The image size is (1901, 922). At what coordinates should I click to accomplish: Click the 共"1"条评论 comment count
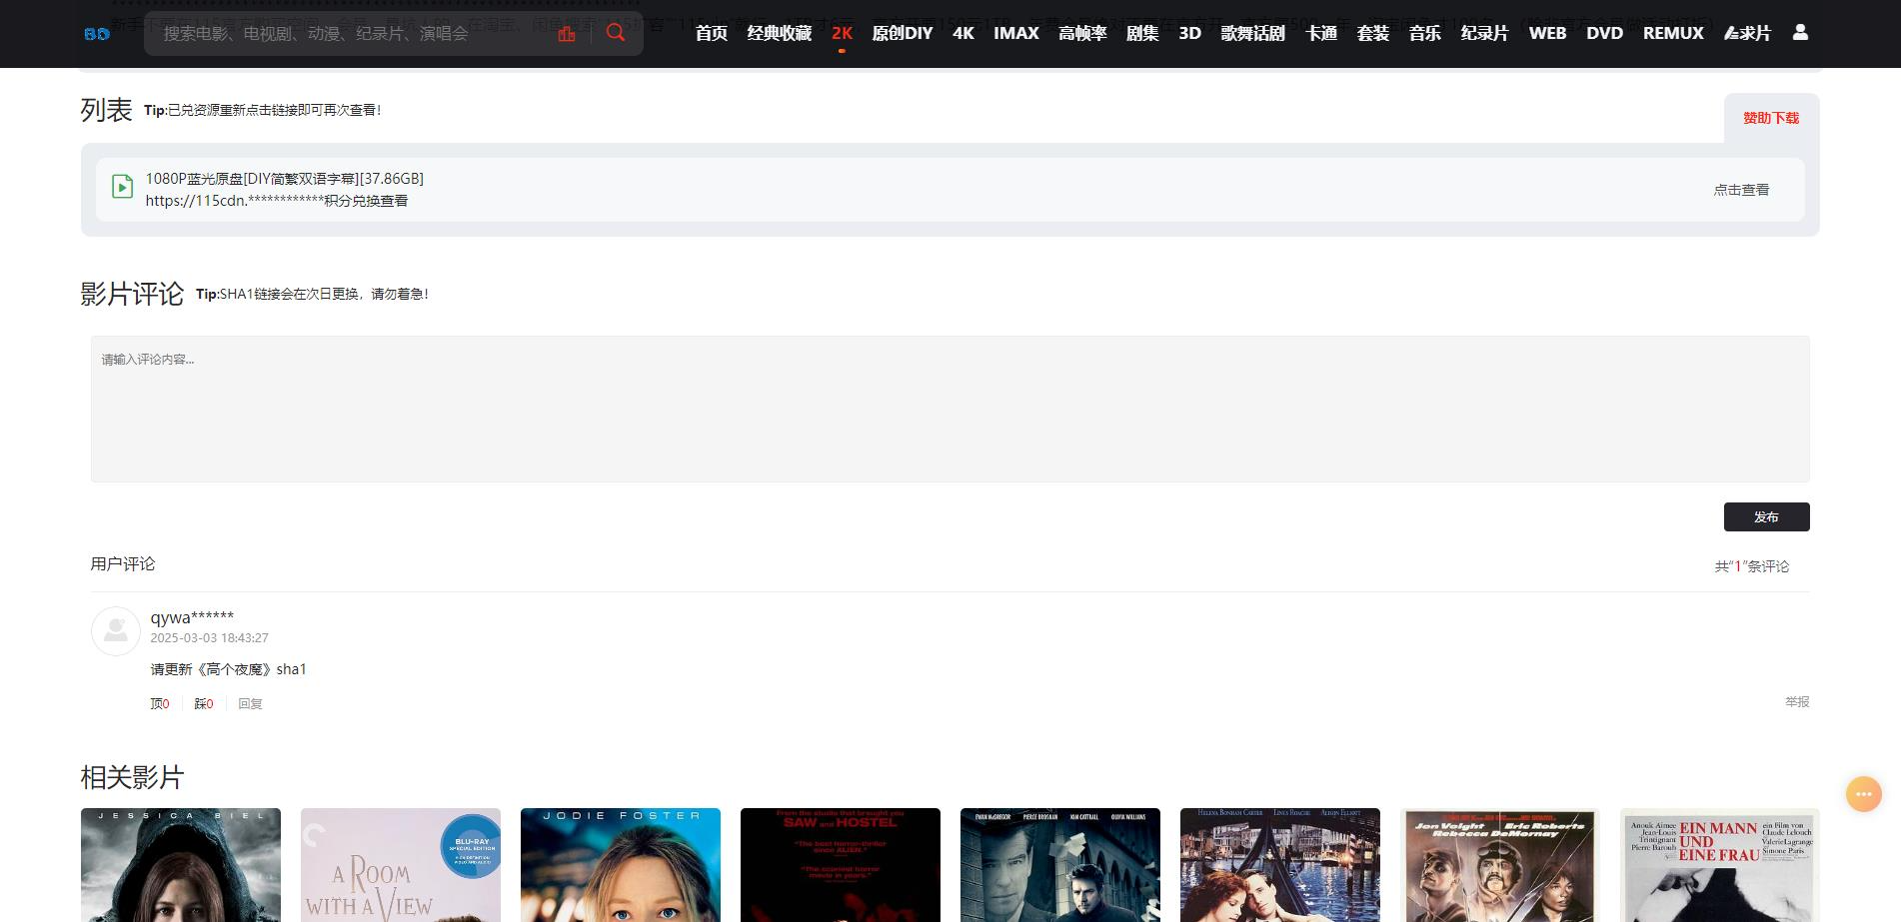pos(1752,566)
